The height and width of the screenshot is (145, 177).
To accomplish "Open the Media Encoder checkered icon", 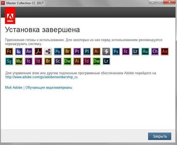I will click(x=19, y=52).
